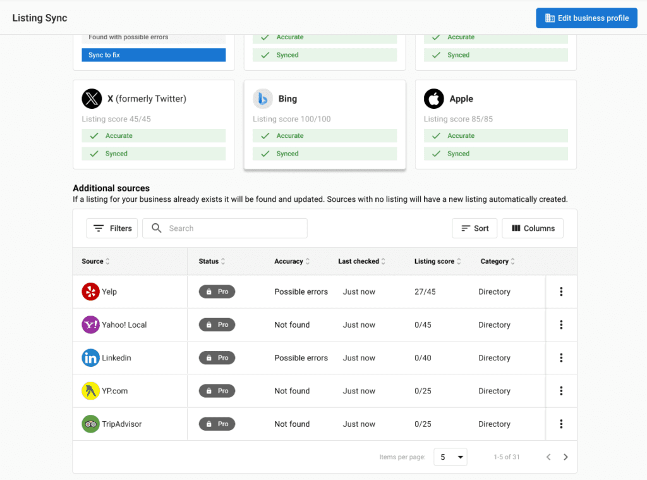Open the items per page dropdown
The width and height of the screenshot is (647, 480).
[450, 457]
